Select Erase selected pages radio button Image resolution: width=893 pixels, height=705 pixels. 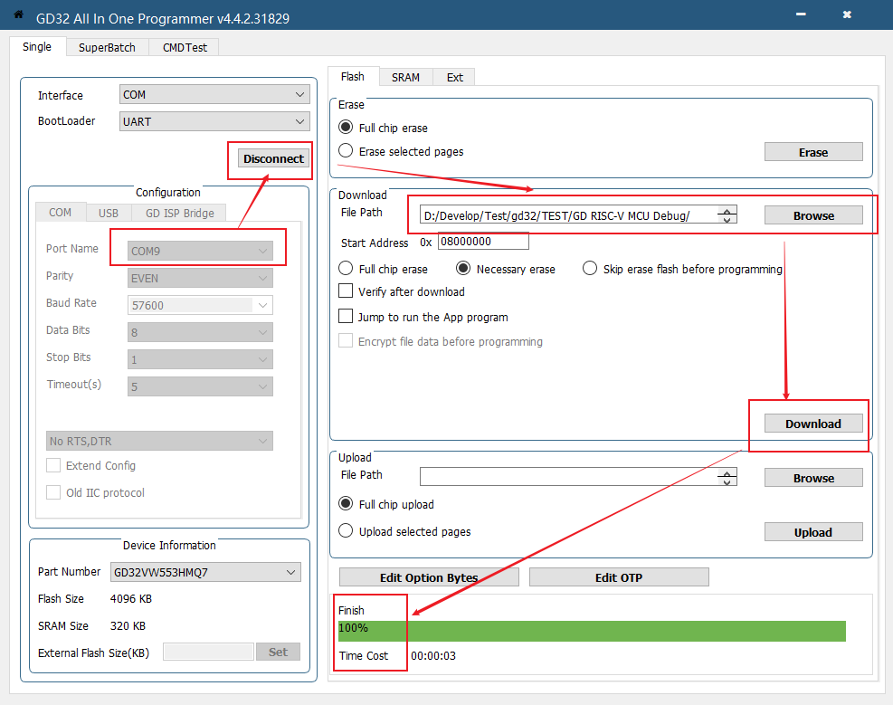coord(346,151)
